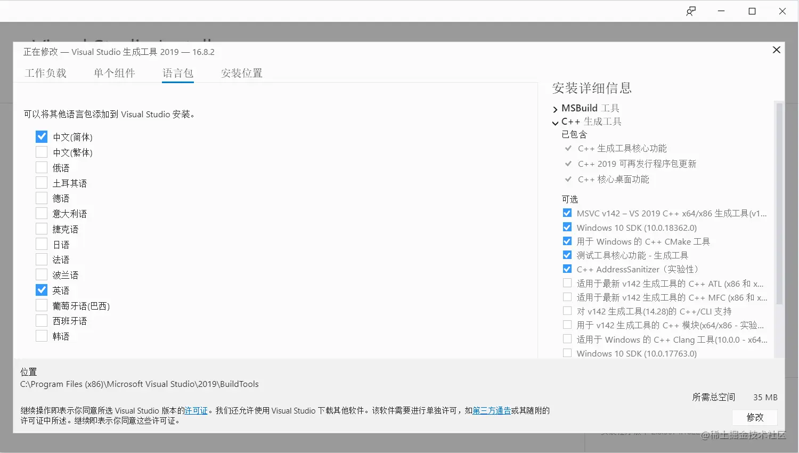The width and height of the screenshot is (799, 453).
Task: Check Windows 10 SDK (10.0.17763.0)
Action: [x=567, y=353]
